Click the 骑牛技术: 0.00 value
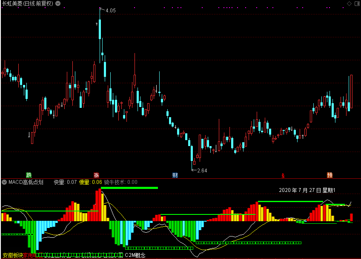Image resolution: width=361 pixels, height=259 pixels. coord(120,182)
